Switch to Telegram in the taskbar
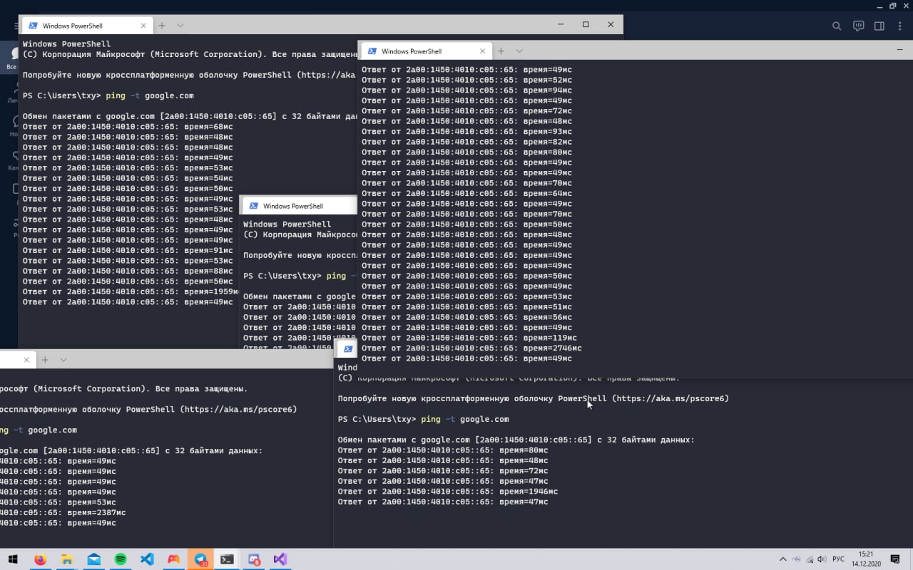Viewport: 913px width, 570px height. (201, 559)
